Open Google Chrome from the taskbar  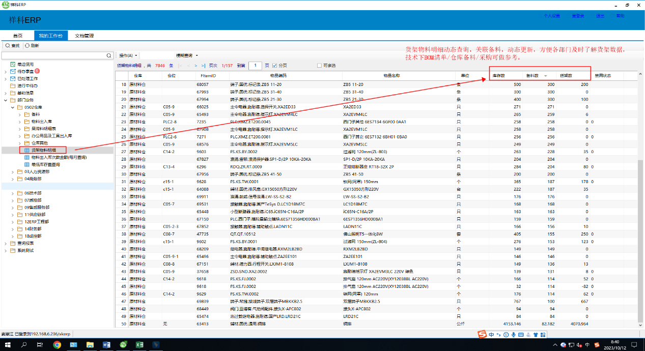tap(57, 344)
